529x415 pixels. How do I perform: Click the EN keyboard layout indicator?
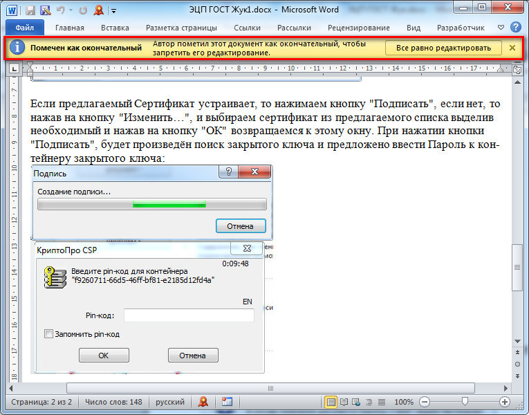coord(248,302)
